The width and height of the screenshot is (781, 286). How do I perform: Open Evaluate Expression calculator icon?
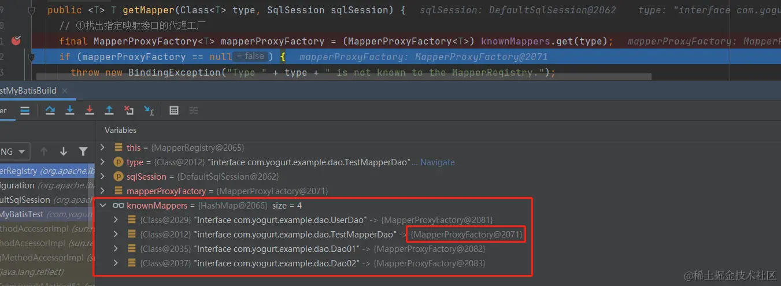click(x=174, y=110)
